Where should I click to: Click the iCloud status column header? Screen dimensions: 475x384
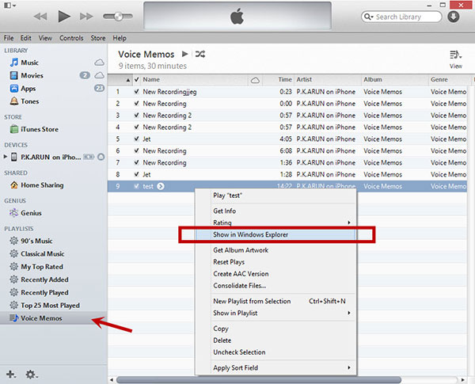pos(255,80)
